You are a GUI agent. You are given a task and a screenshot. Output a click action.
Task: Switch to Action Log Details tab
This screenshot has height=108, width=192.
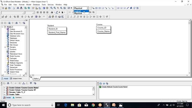pyautogui.click(x=7, y=97)
